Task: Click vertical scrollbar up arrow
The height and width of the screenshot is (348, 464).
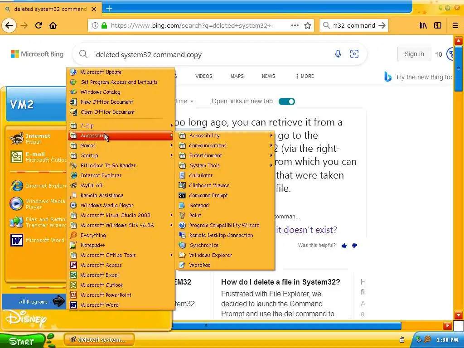Action: (459, 40)
